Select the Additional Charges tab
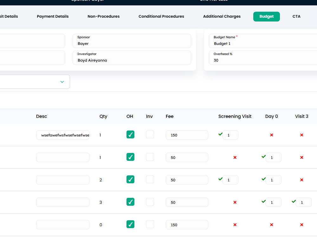The image size is (317, 237). pos(222,16)
